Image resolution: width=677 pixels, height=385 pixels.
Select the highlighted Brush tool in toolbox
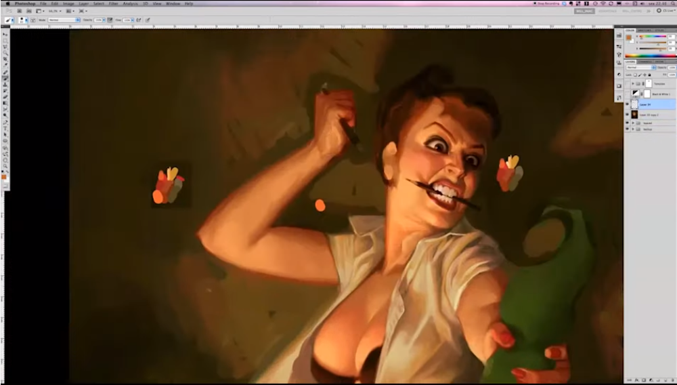tap(5, 79)
